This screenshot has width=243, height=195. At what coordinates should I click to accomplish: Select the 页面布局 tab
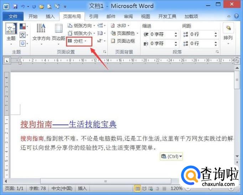tap(72, 16)
